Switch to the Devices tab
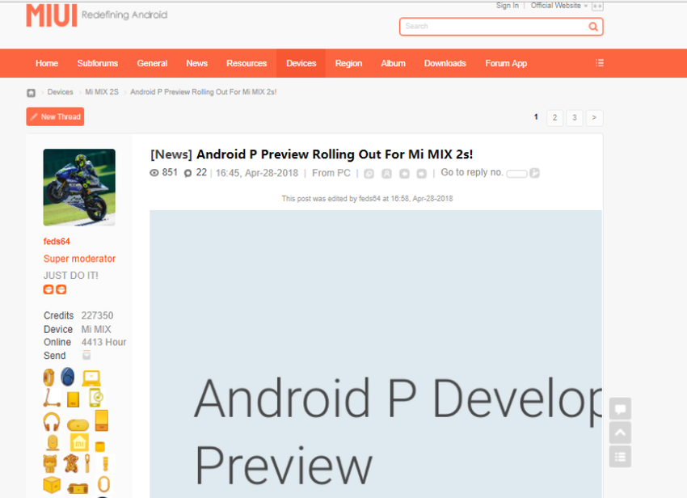The image size is (687, 498). click(301, 62)
